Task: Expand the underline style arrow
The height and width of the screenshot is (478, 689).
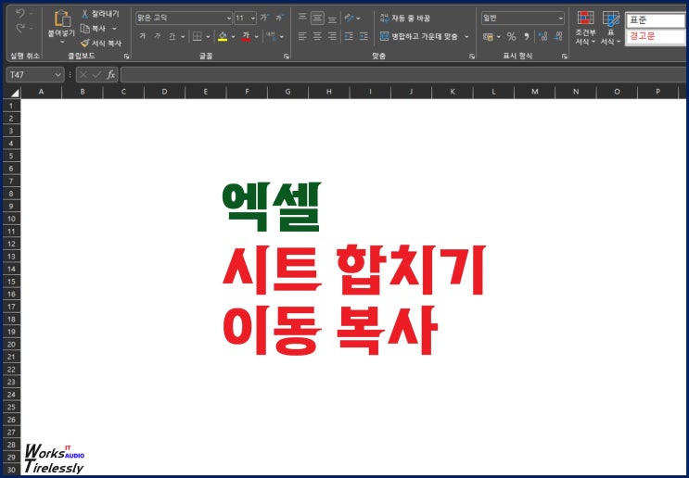Action: [183, 37]
